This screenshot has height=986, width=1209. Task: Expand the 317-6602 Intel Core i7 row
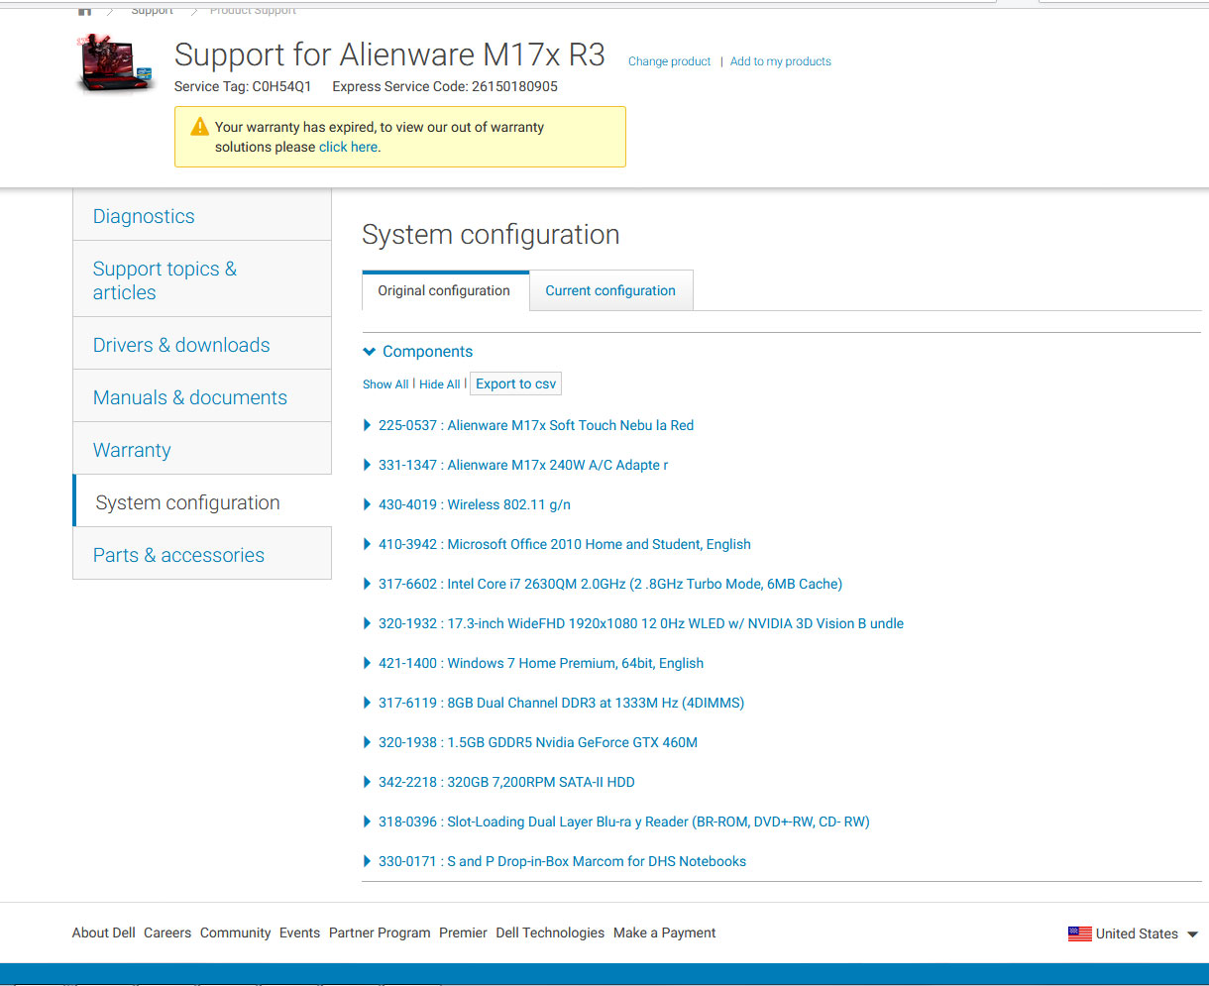pyautogui.click(x=368, y=584)
